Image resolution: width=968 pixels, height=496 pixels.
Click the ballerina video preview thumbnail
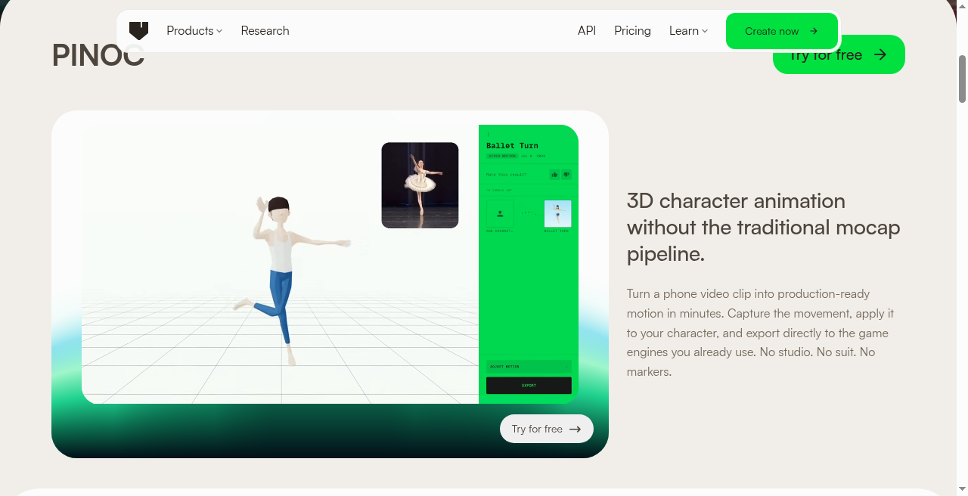point(420,185)
